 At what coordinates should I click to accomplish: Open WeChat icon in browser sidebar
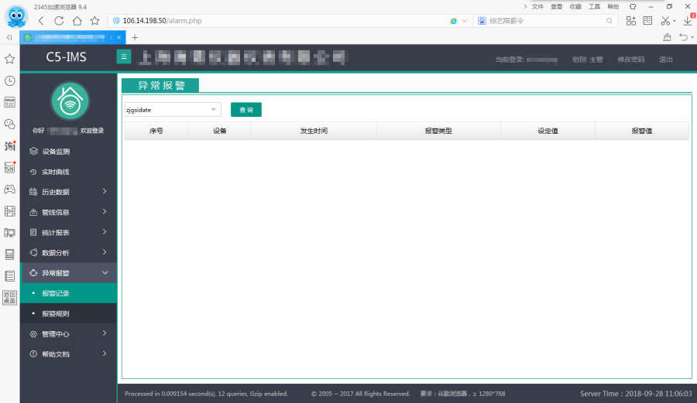pos(9,125)
